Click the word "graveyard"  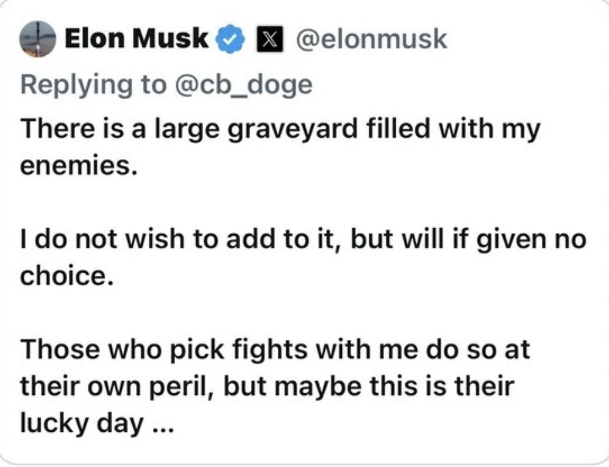pyautogui.click(x=292, y=130)
